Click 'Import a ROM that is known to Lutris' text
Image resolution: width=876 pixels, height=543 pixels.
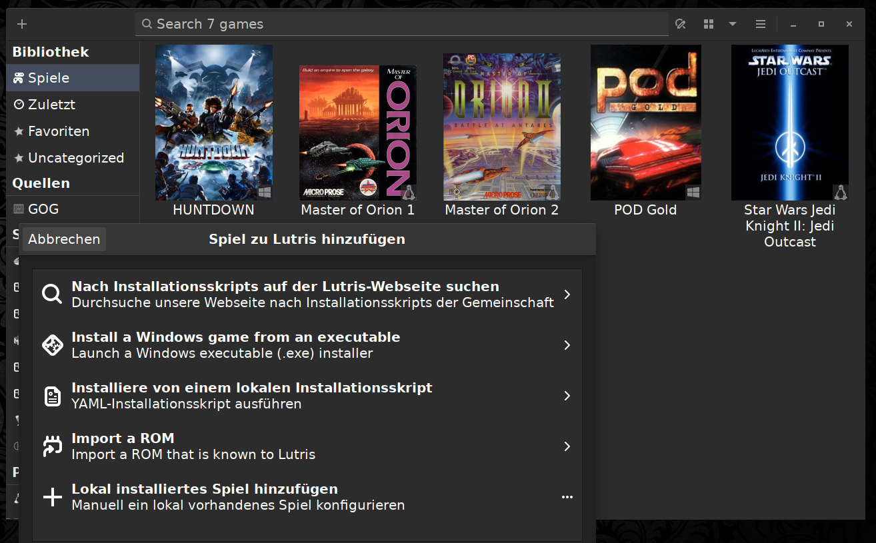(193, 454)
